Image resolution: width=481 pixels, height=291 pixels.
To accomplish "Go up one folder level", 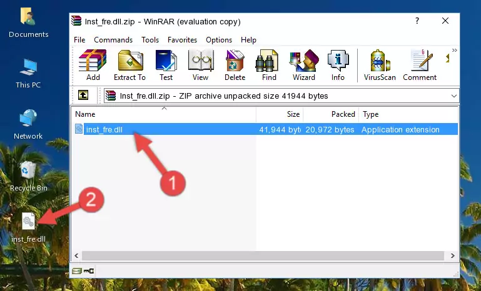I will click(83, 96).
